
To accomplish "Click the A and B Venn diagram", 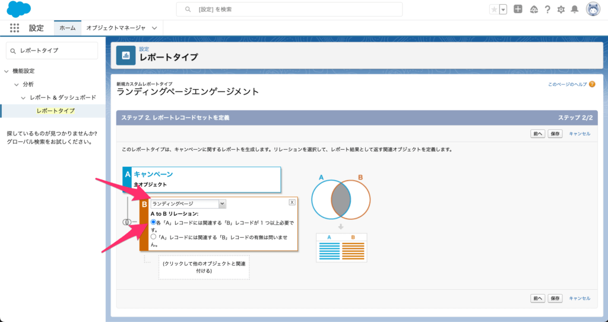I will coord(341,198).
